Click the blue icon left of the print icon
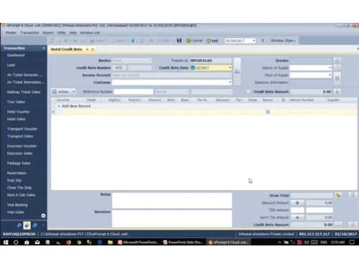Viewport: 359px width, 269px height. point(133,41)
